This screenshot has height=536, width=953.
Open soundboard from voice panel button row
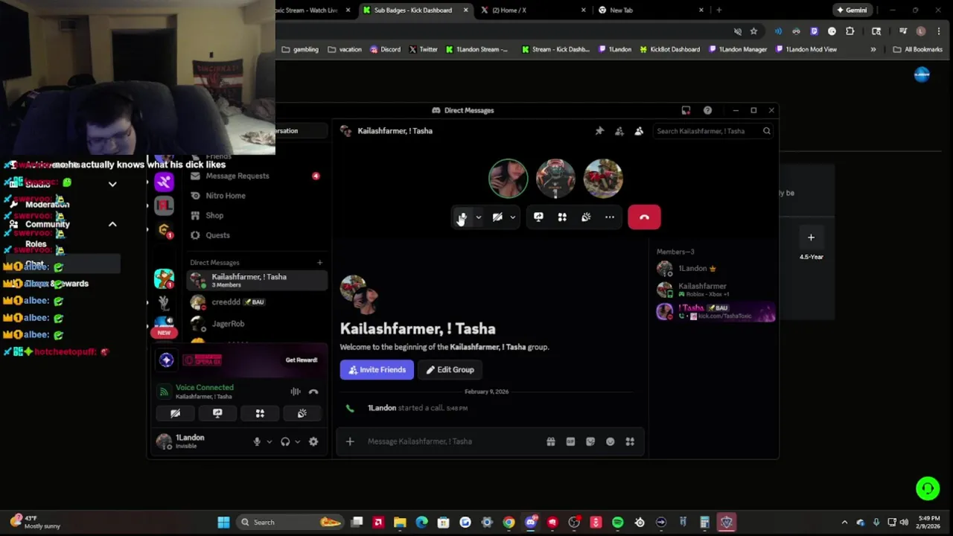(302, 413)
